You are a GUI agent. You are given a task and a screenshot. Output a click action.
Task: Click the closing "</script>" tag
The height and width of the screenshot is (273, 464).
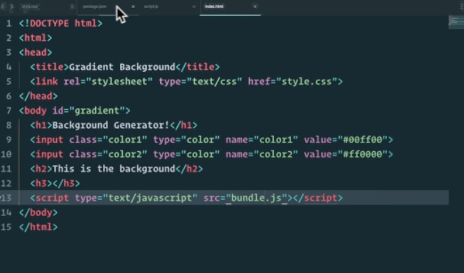pos(317,198)
